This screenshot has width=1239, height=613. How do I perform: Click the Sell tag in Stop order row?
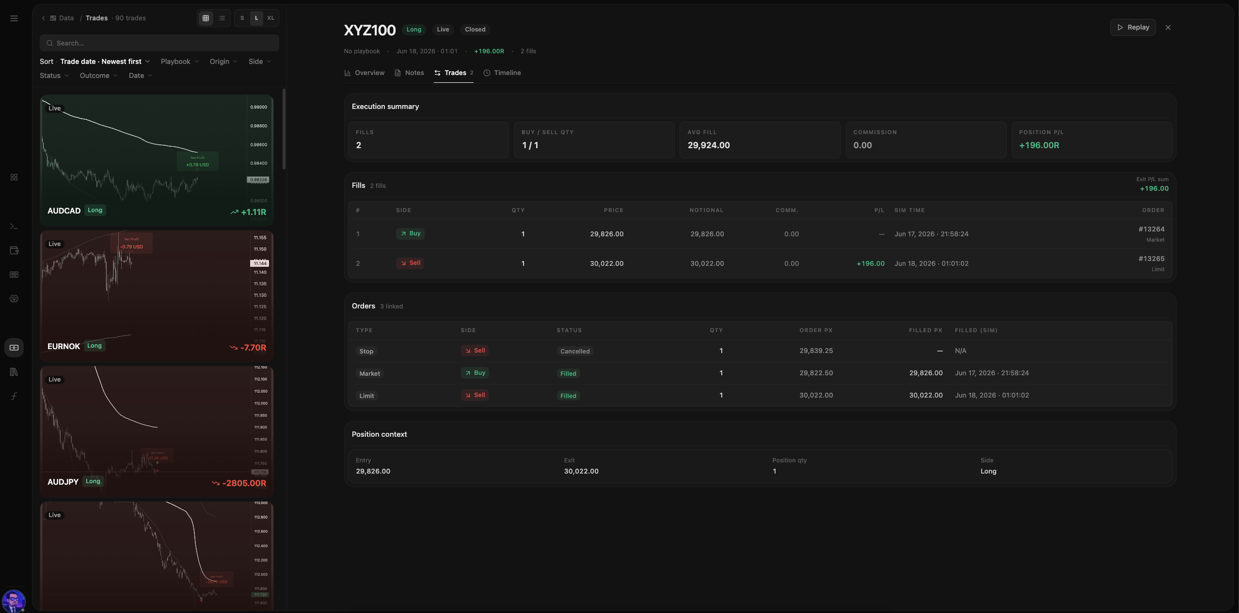coord(475,351)
